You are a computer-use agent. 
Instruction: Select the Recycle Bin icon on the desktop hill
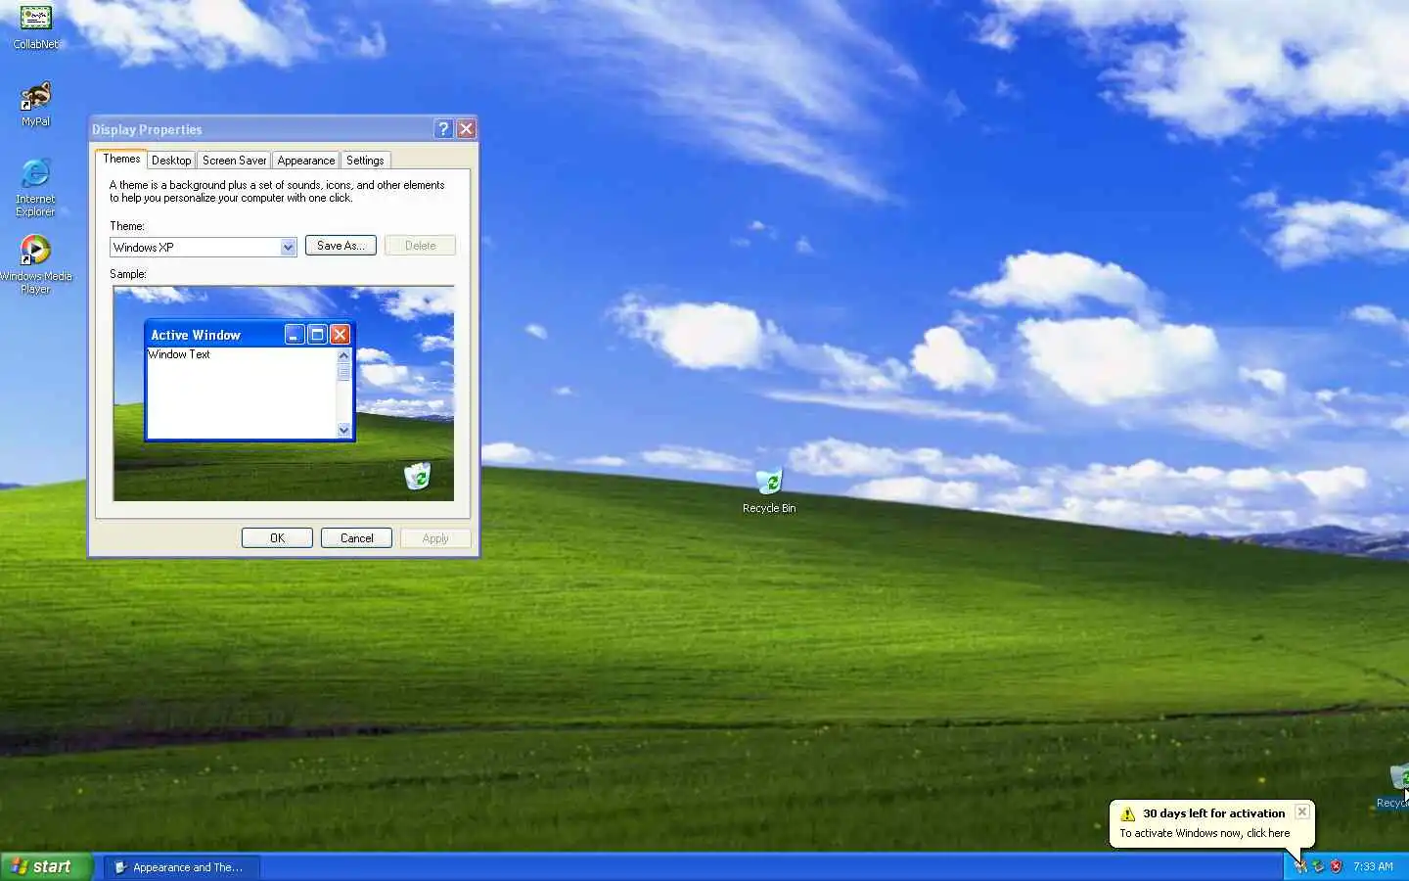[769, 490]
